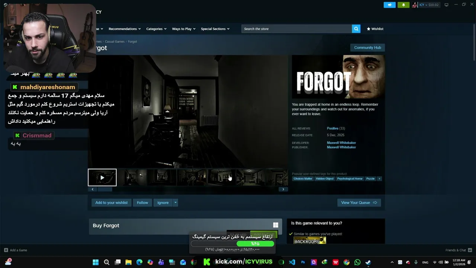Click Add a Game
This screenshot has height=268, width=476.
(x=16, y=250)
